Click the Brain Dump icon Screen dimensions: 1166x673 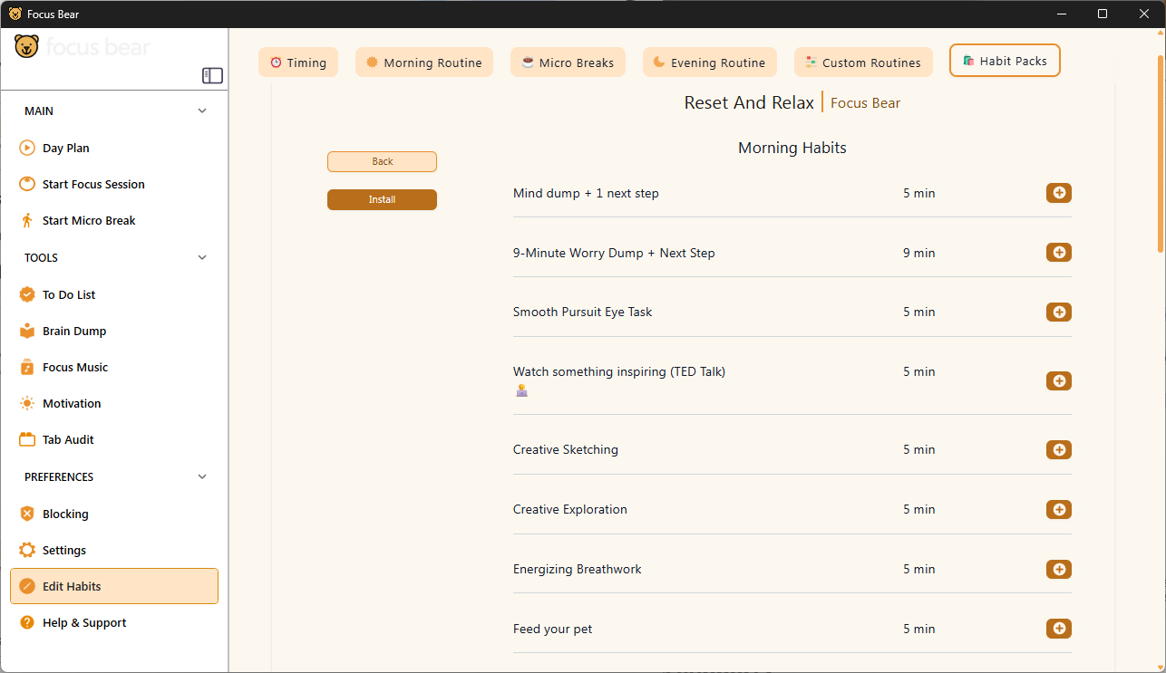pyautogui.click(x=27, y=331)
